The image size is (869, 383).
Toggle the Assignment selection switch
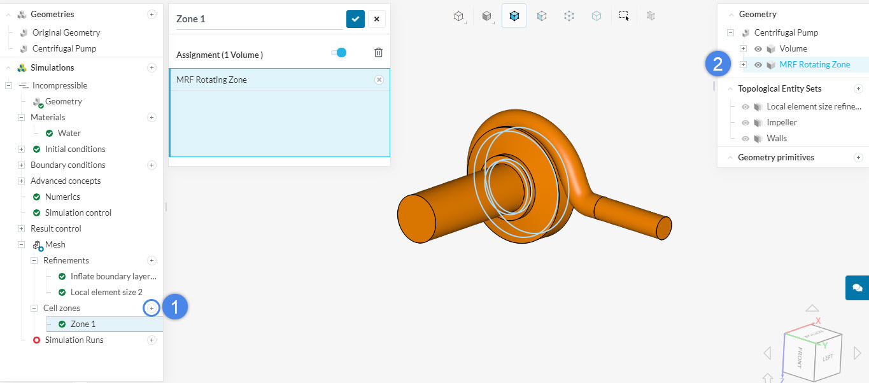339,53
